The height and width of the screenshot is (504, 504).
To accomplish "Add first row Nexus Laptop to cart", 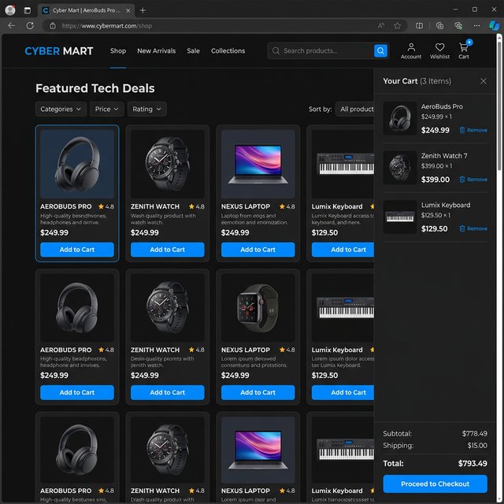I will point(258,250).
